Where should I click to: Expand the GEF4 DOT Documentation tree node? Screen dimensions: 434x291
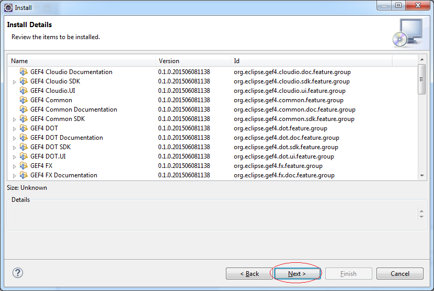coord(15,138)
